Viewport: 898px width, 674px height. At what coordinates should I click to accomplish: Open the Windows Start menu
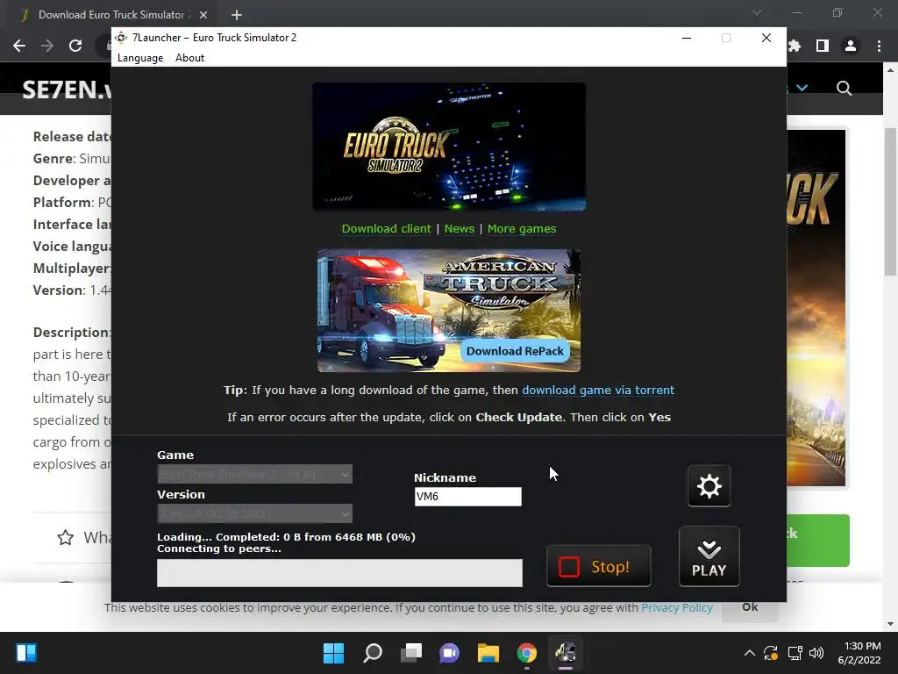click(334, 653)
